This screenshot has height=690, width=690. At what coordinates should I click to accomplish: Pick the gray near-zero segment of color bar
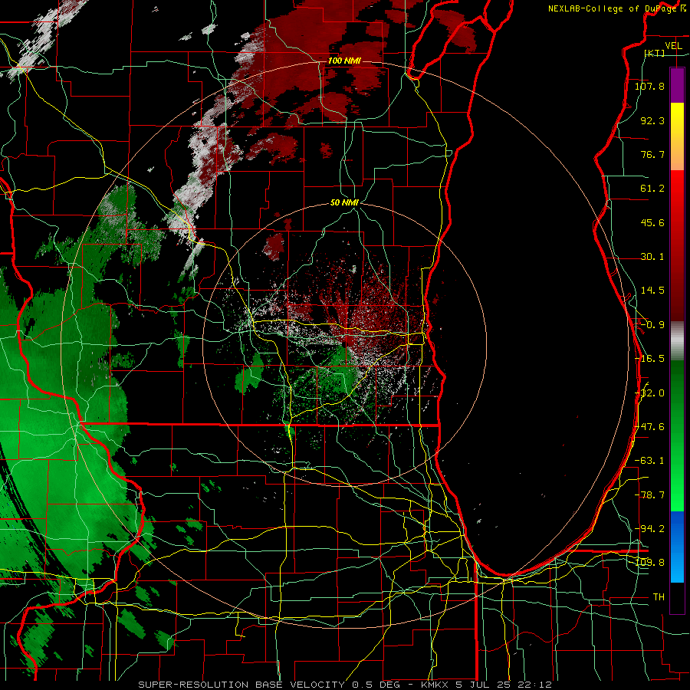coord(677,341)
